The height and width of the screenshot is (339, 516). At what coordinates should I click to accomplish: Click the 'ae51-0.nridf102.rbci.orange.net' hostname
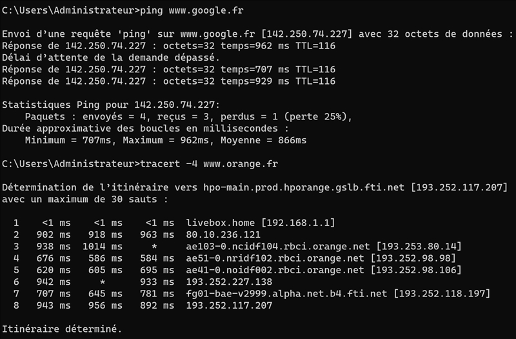pyautogui.click(x=277, y=258)
